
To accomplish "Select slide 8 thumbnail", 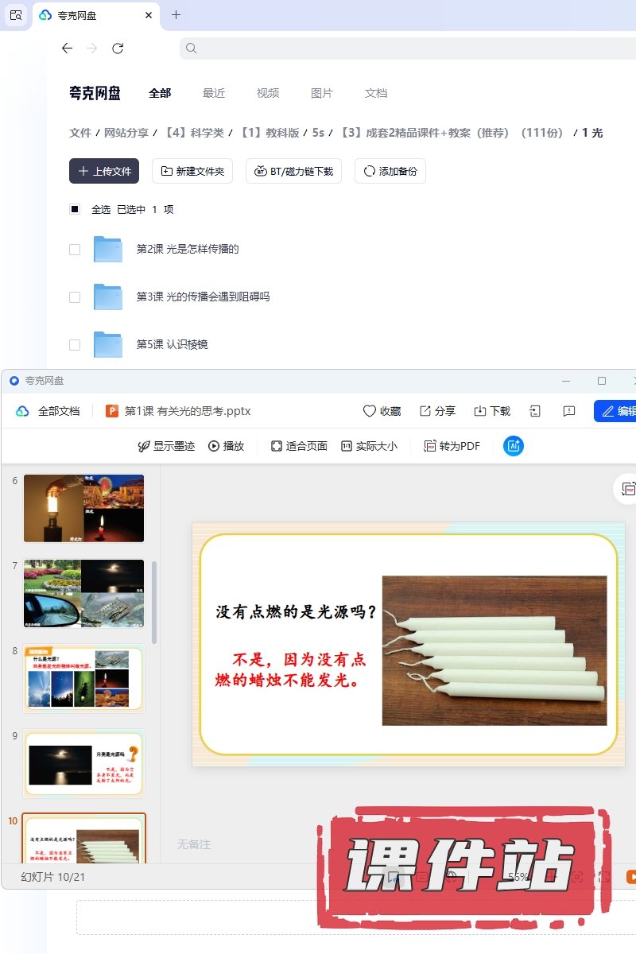I will coord(84,678).
